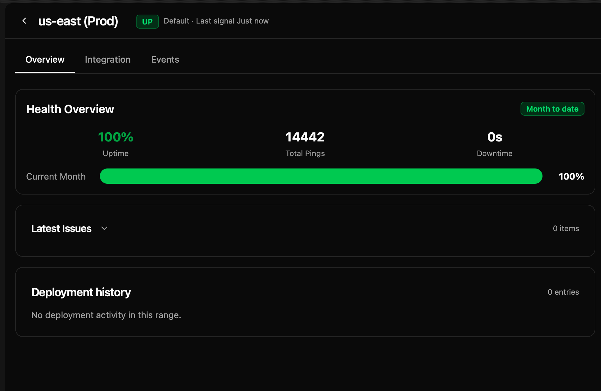
Task: Click the Month to date range button
Action: click(552, 109)
